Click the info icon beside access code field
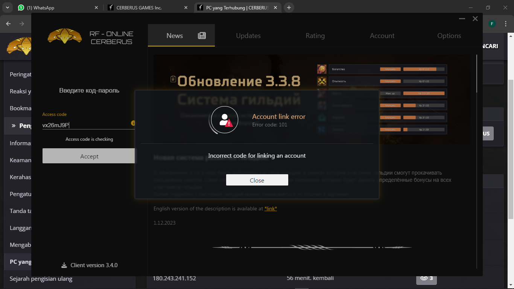 click(133, 123)
